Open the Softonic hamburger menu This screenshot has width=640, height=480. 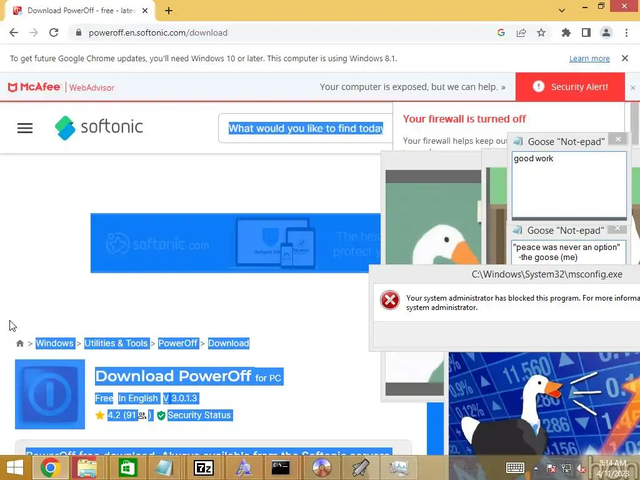tap(25, 128)
